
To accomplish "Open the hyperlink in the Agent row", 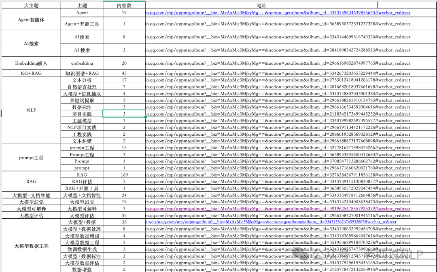I will pyautogui.click(x=279, y=13).
